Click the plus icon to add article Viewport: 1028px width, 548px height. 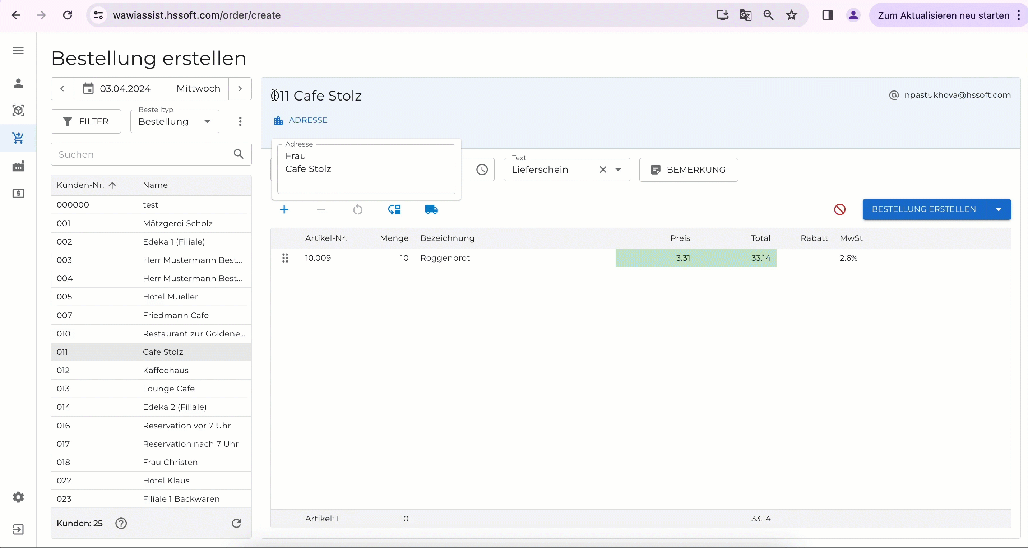[284, 209]
